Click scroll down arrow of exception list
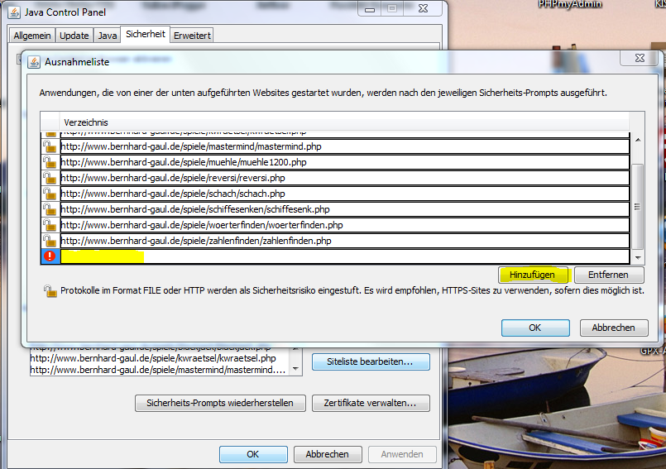 638,257
